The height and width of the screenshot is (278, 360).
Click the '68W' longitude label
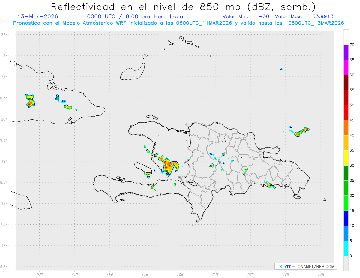point(321,274)
